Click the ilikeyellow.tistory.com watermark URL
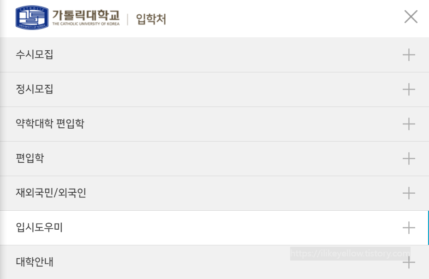Screen dimensions: 429x279 350,254
